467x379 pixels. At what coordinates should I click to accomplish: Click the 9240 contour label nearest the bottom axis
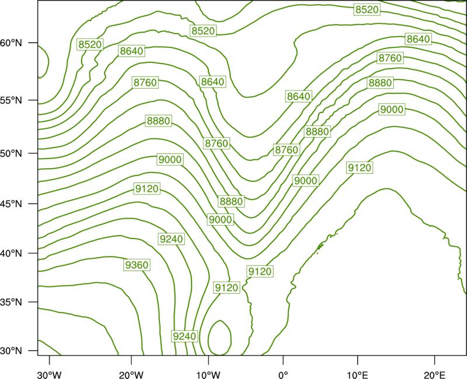coord(184,336)
